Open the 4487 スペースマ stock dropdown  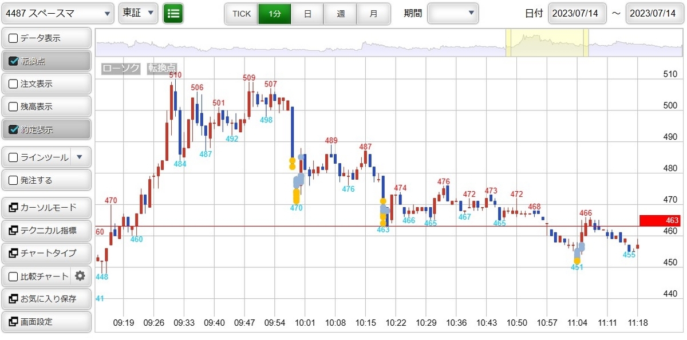[x=58, y=13]
